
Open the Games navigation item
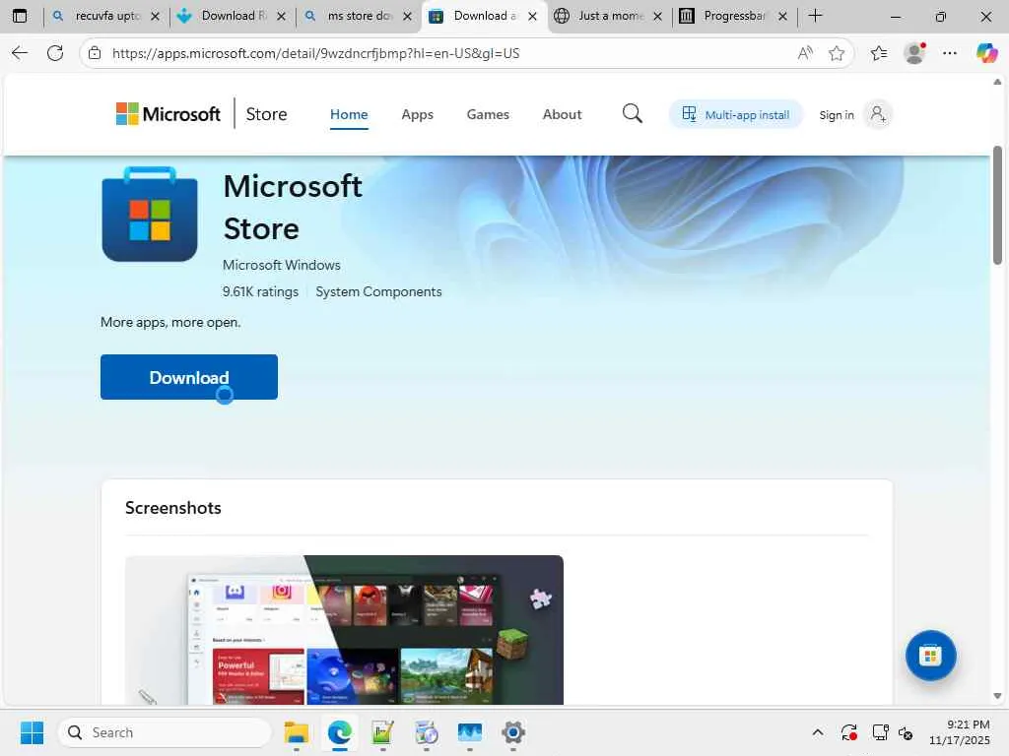coord(488,114)
